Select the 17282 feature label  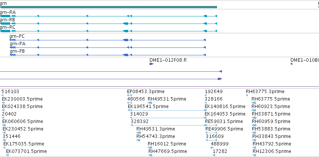[220, 151]
